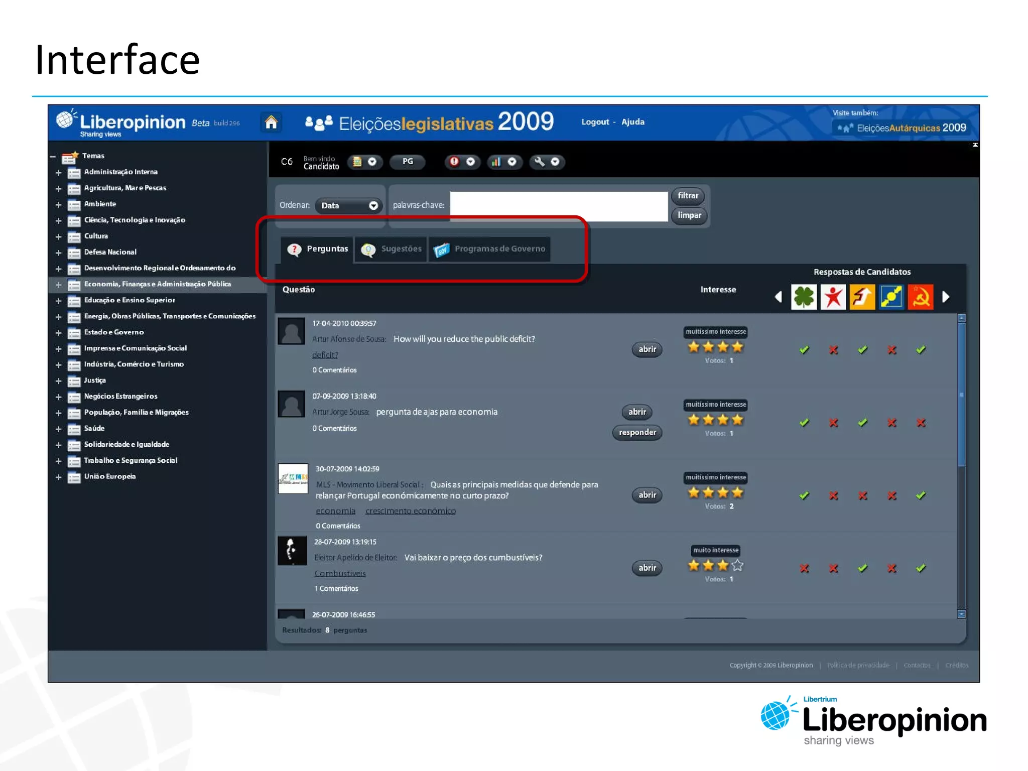The height and width of the screenshot is (771, 1028).
Task: Click the 'deficit?' tag link
Action: 325,355
